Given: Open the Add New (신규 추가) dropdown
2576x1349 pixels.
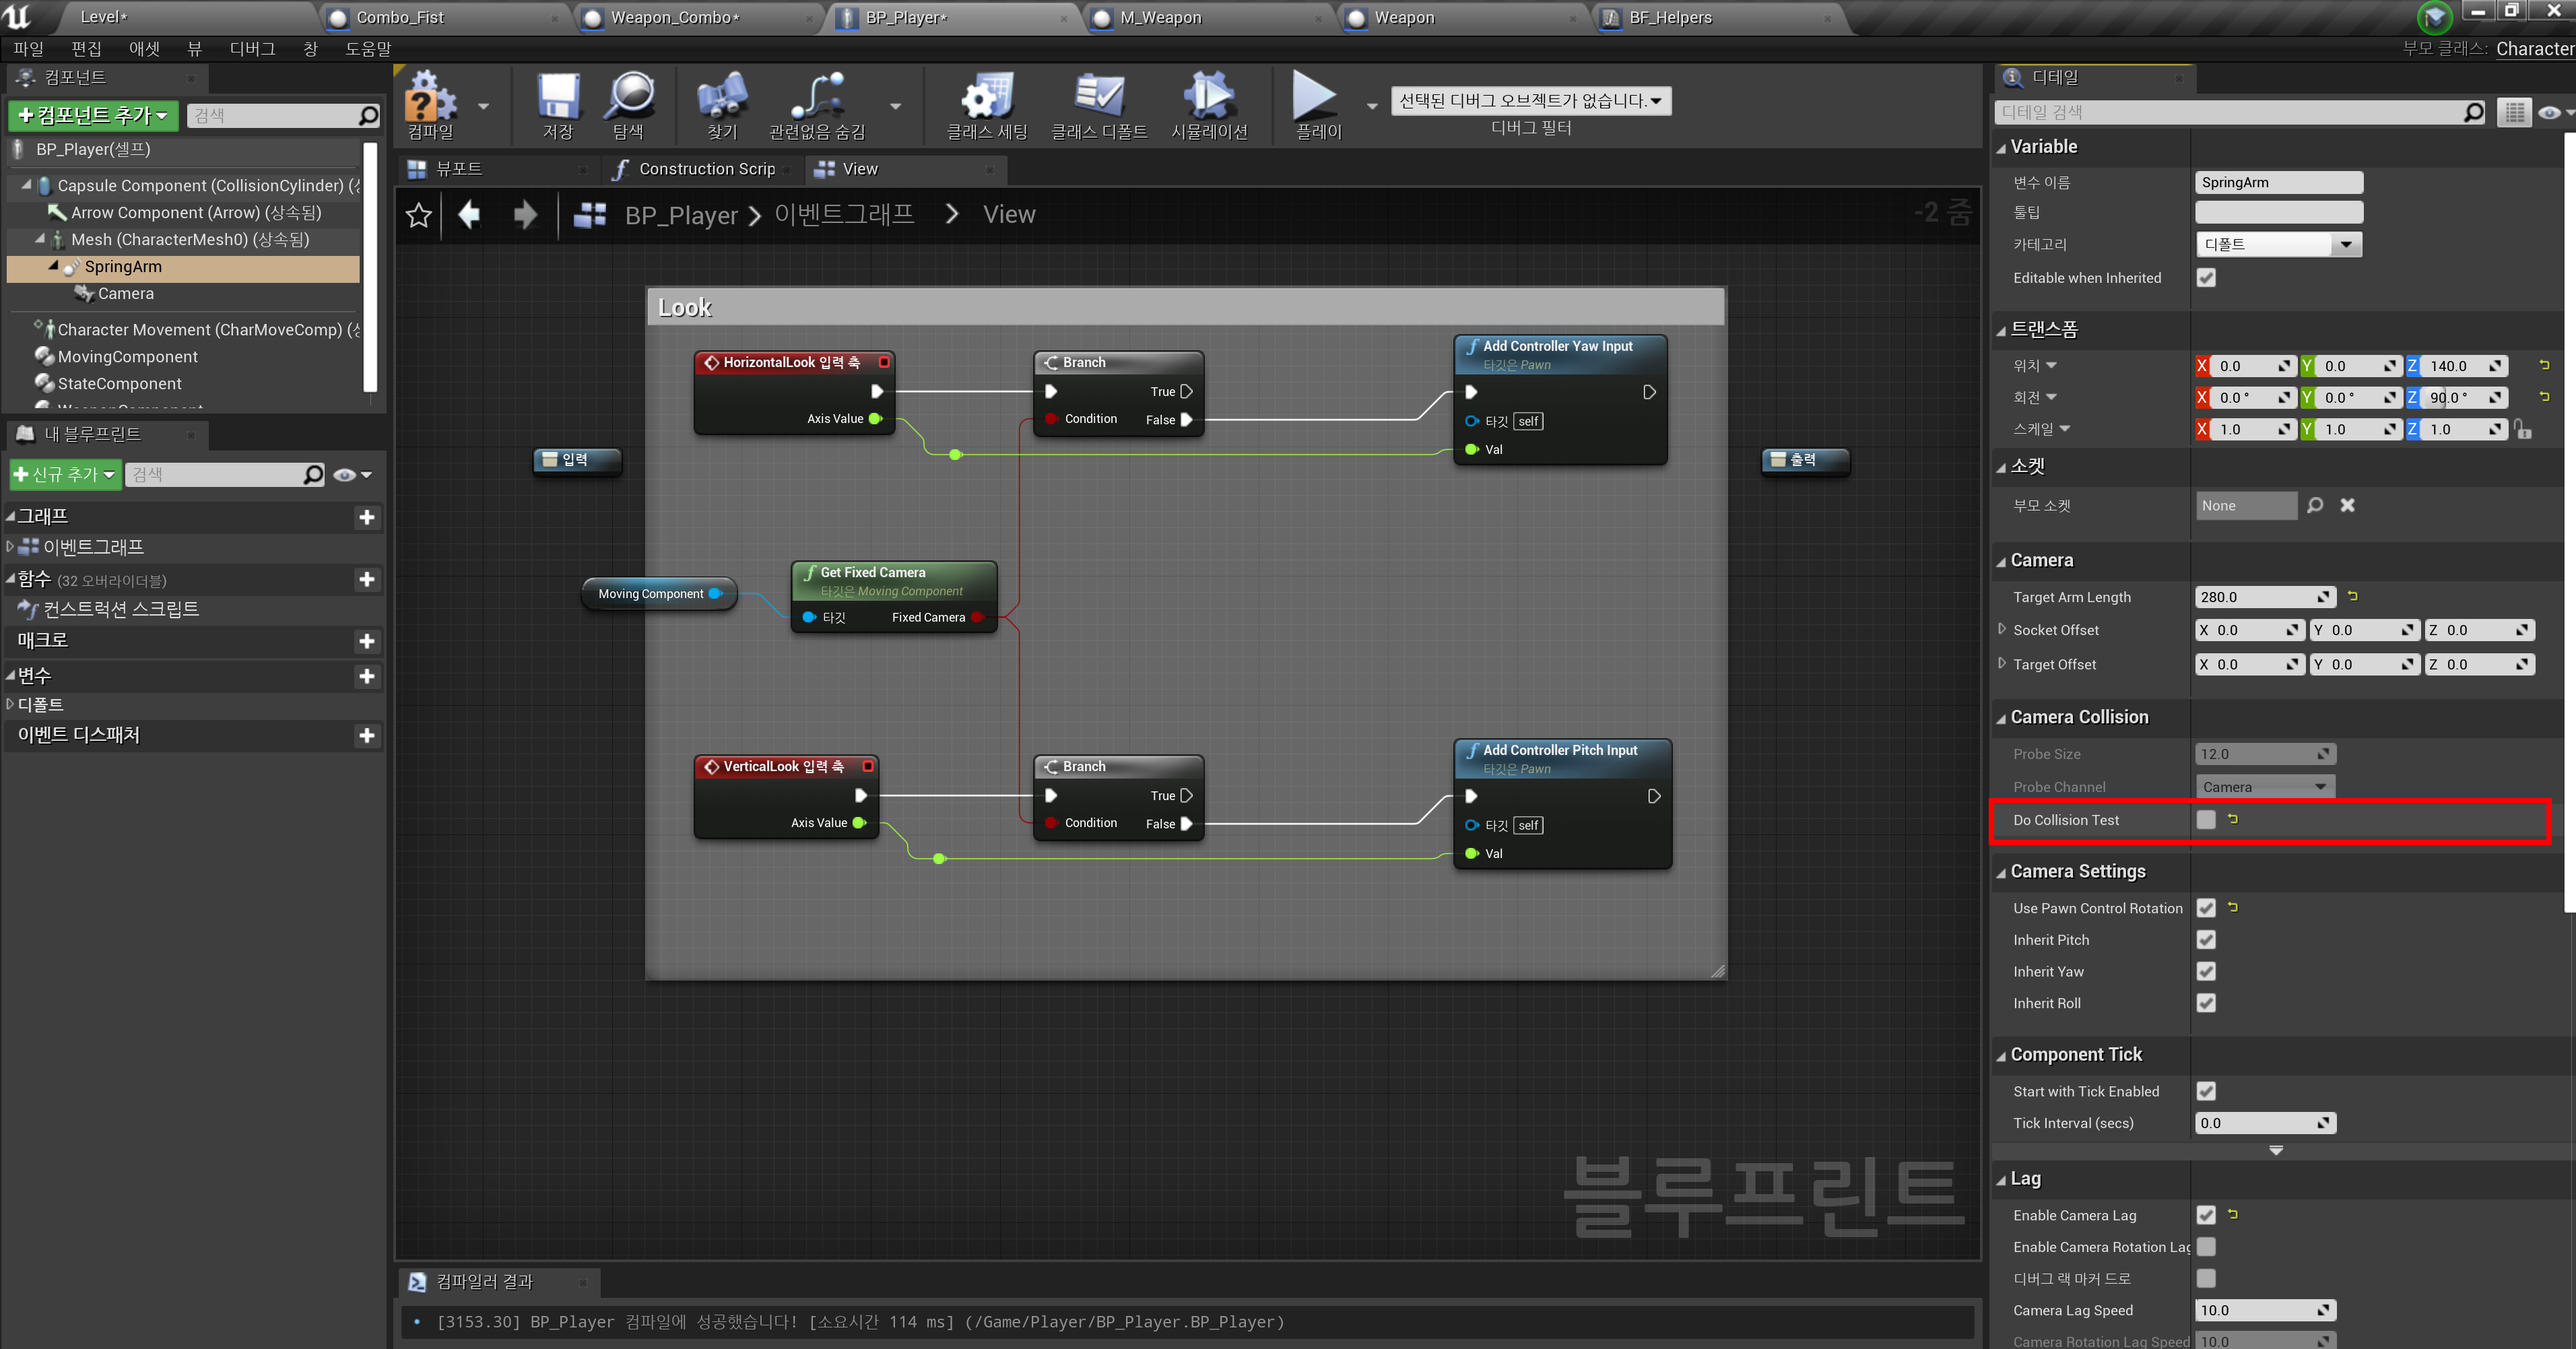Looking at the screenshot, I should pos(65,474).
